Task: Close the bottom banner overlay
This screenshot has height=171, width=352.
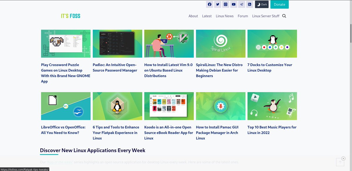Action: point(343,159)
